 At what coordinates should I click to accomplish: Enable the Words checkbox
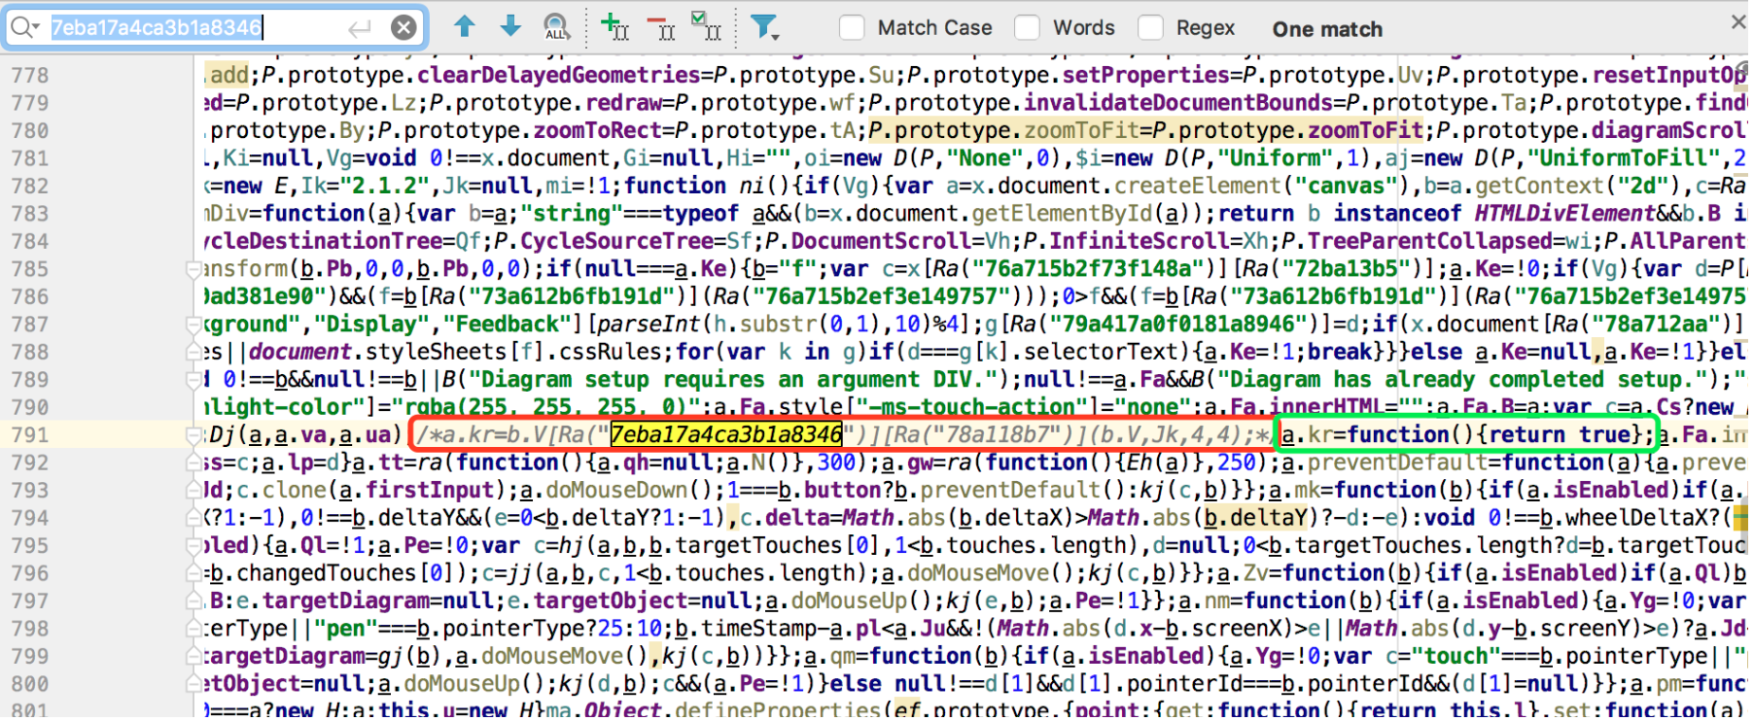(x=1027, y=28)
